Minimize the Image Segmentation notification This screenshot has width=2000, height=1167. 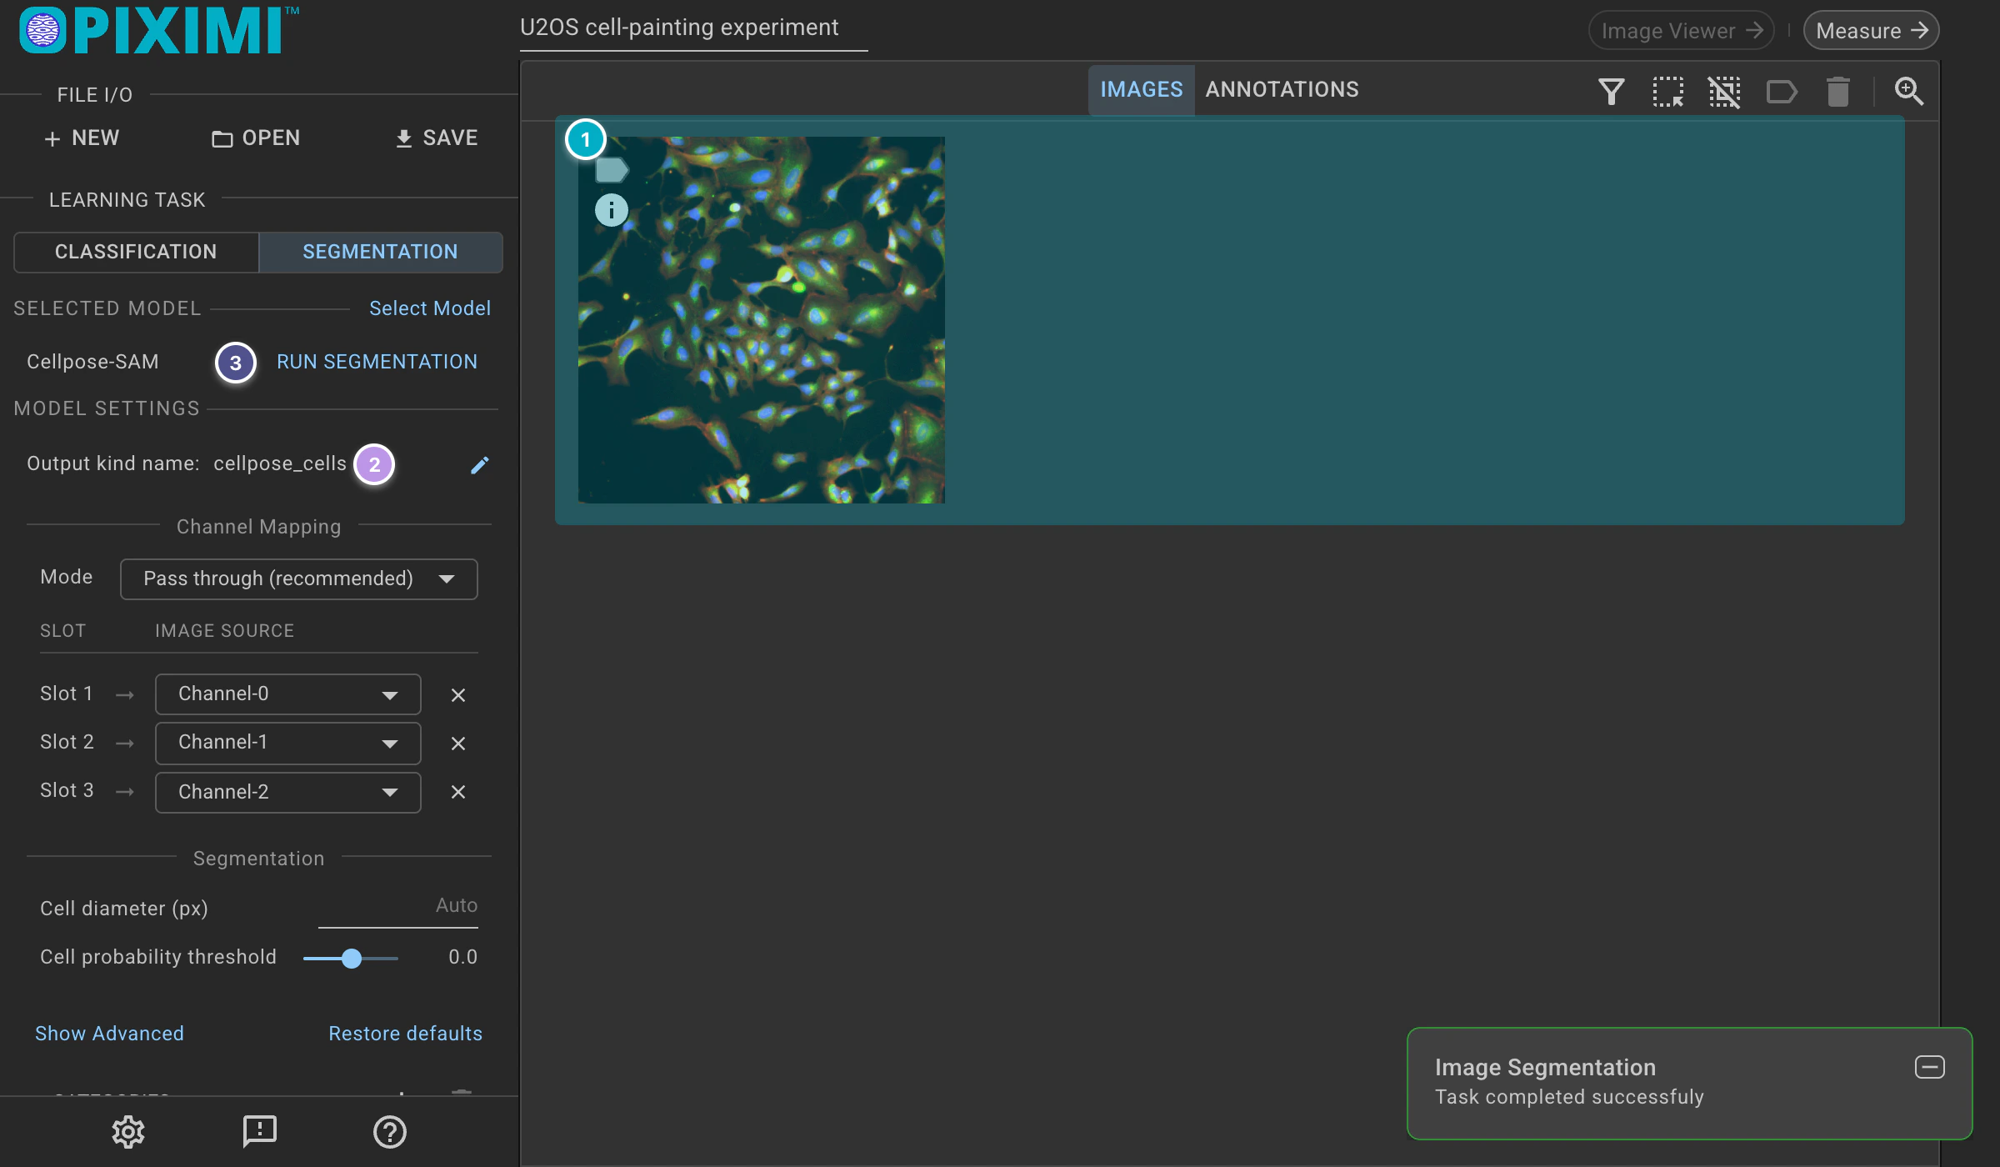(x=1930, y=1067)
